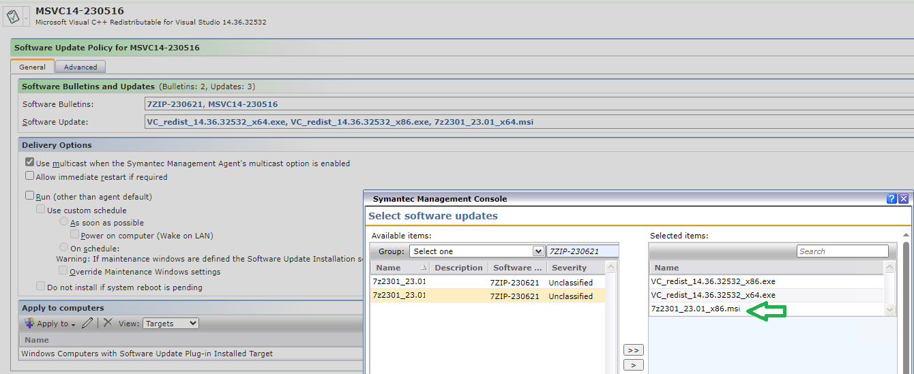Open the dropdown arrow next to policy icon
The height and width of the screenshot is (374, 914).
point(26,18)
